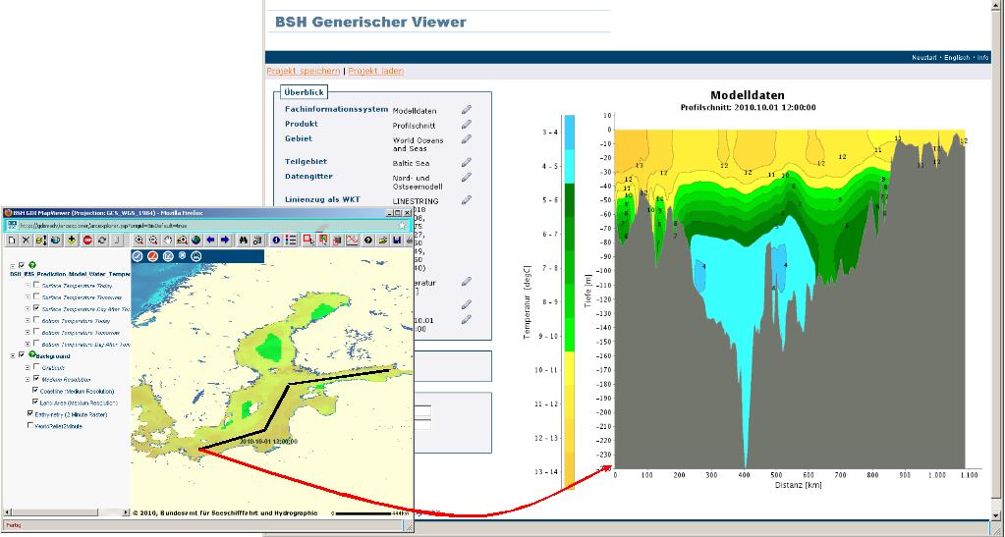Click the 5 - 6 degC legend color swatch
Image resolution: width=1005 pixels, height=537 pixels.
[x=569, y=200]
